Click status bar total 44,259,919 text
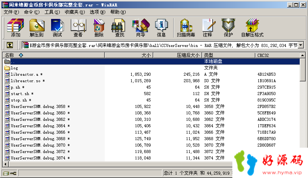This screenshot has height=178, width=308. pyautogui.click(x=218, y=173)
